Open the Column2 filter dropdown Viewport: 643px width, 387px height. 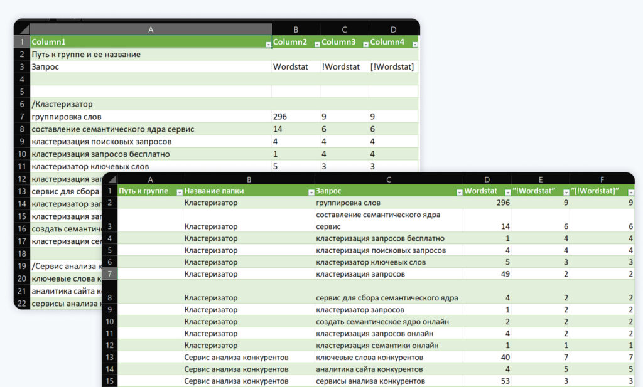pyautogui.click(x=317, y=45)
